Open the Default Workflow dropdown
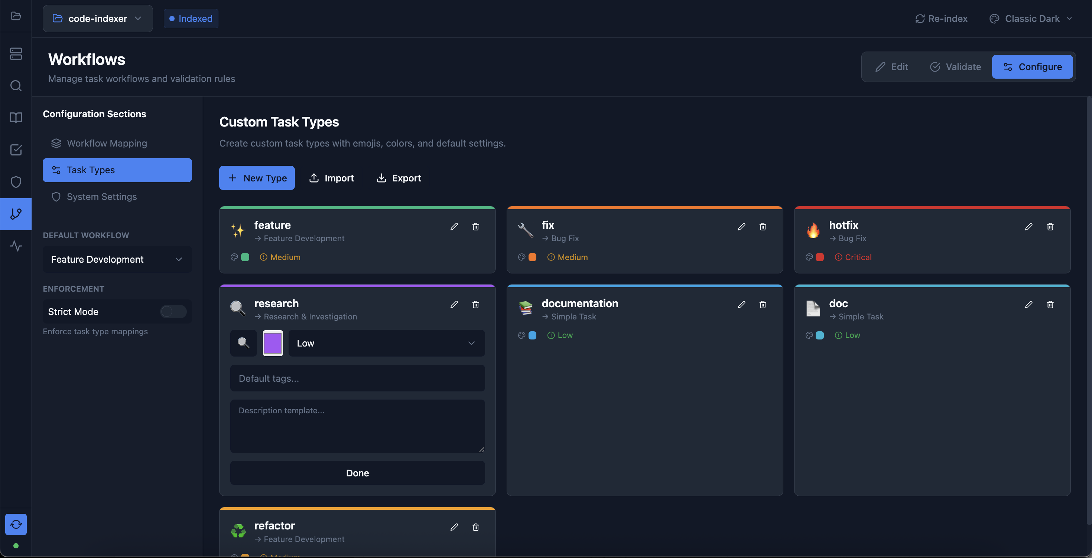 click(x=117, y=259)
